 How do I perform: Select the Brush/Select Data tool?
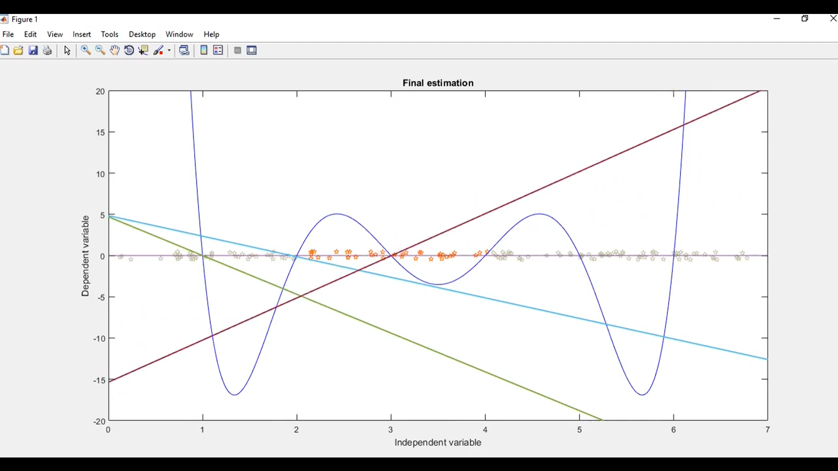159,51
